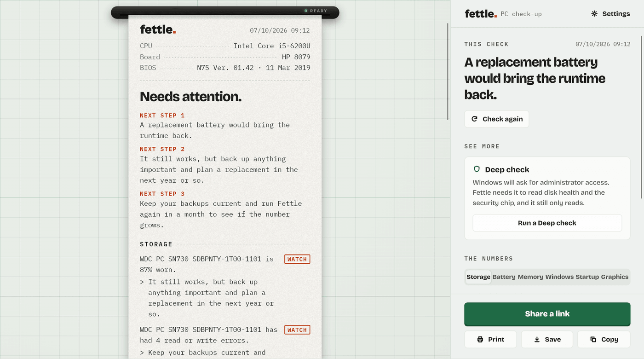Screen dimensions: 644x359
Task: Click the Copy text label
Action: pos(610,339)
